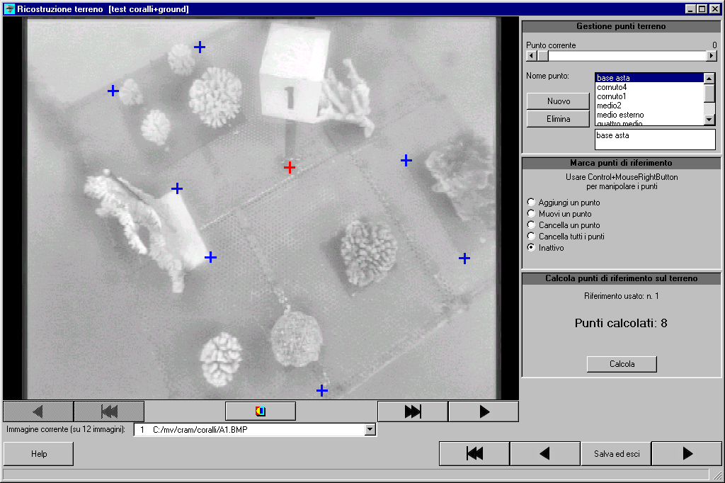Click the color palette icon button below image

coord(261,411)
